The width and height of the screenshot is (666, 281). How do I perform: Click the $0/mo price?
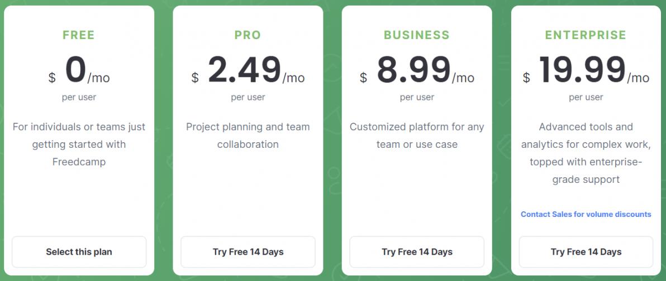(79, 71)
